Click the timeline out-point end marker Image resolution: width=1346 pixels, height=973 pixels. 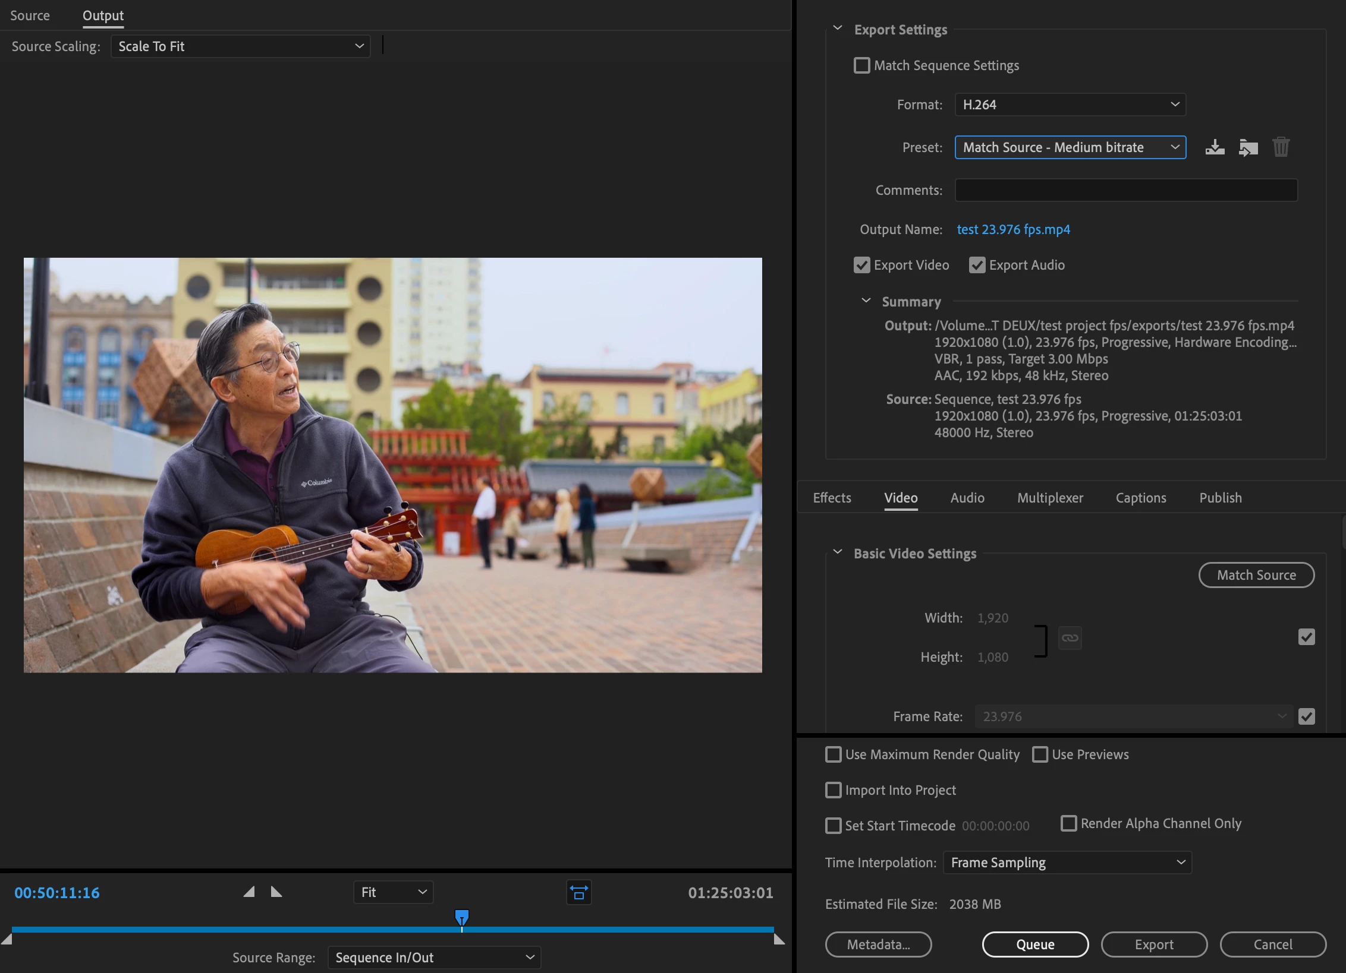pos(779,939)
